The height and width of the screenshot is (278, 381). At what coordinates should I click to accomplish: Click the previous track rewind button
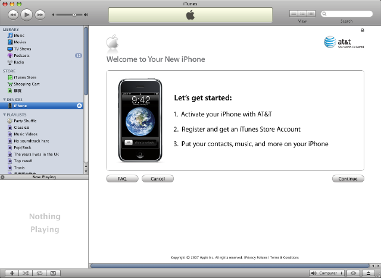point(13,15)
